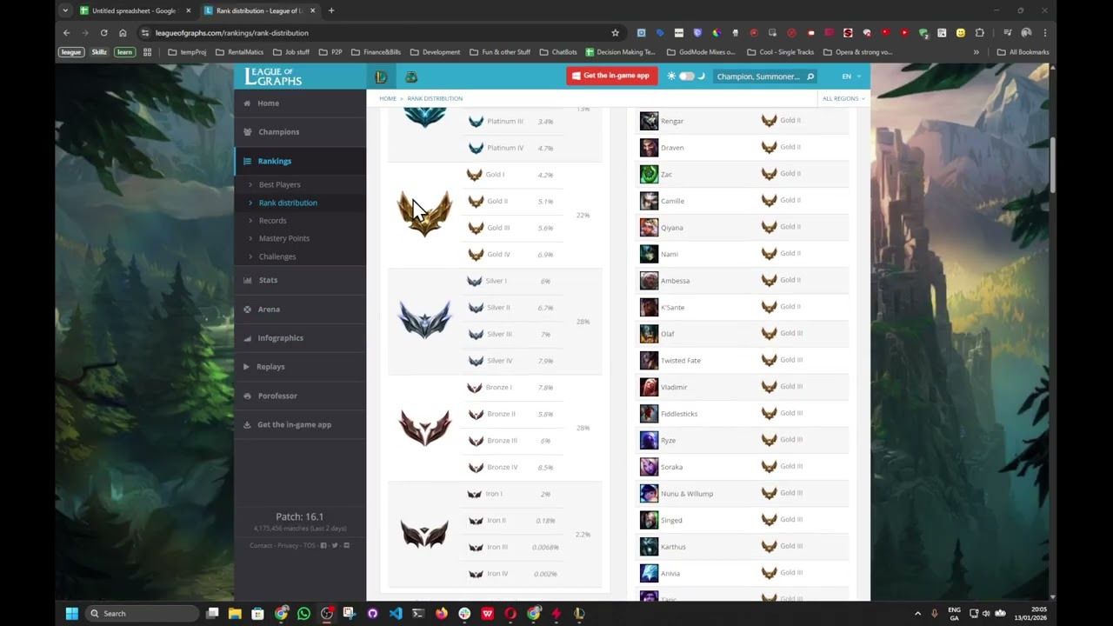Open Records in the sidebar
Screen dimensions: 1113x626
[x=272, y=220]
